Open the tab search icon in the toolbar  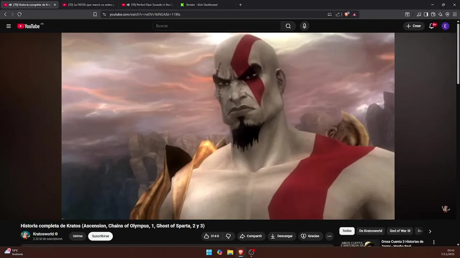(x=407, y=14)
